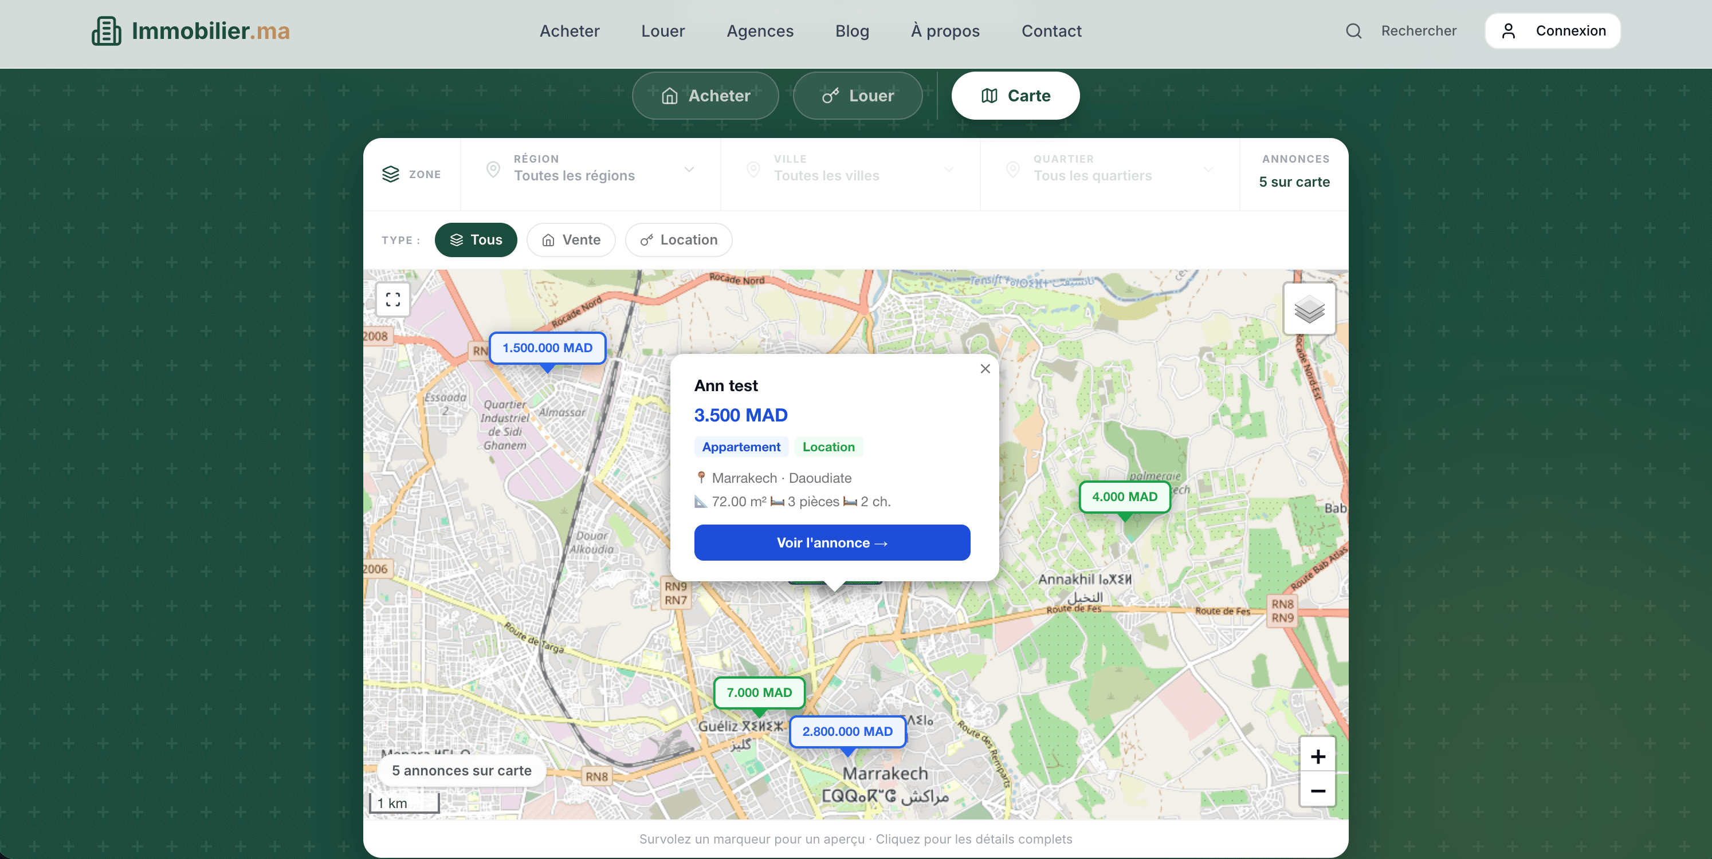The width and height of the screenshot is (1712, 859).
Task: Switch to the Vente type filter
Action: tap(571, 240)
